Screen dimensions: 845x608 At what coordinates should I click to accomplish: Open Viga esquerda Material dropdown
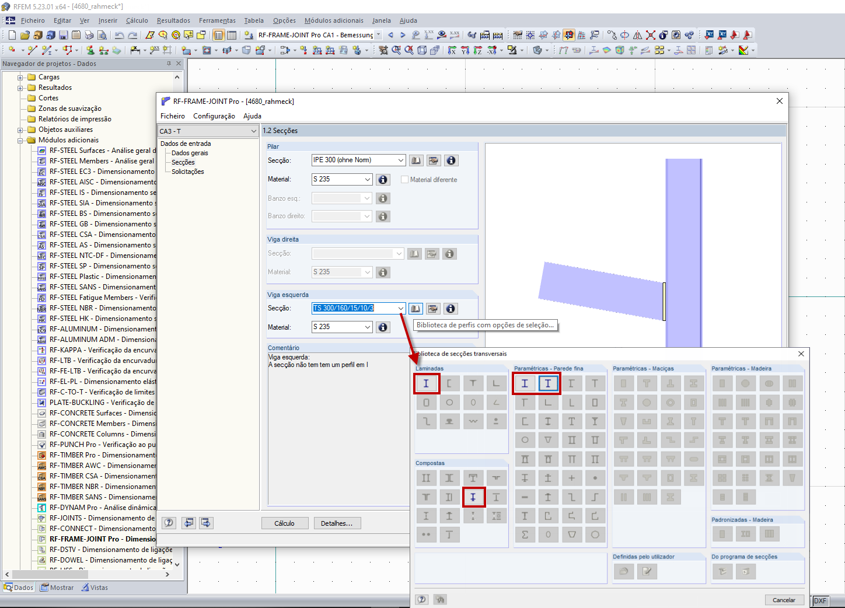click(368, 327)
